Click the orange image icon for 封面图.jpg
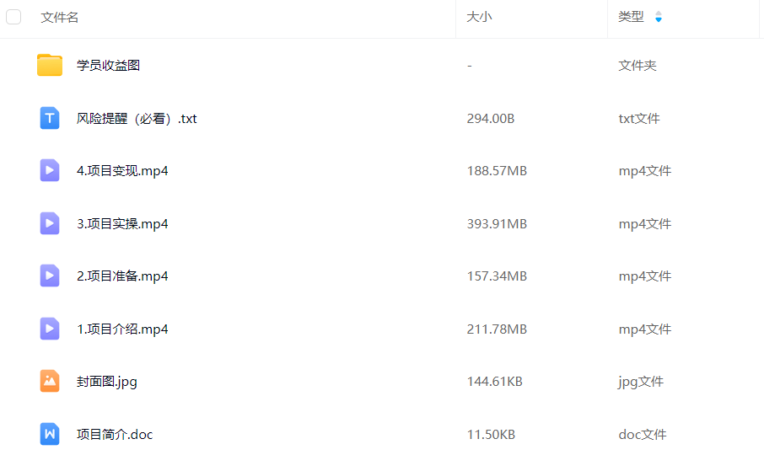 pyautogui.click(x=50, y=381)
